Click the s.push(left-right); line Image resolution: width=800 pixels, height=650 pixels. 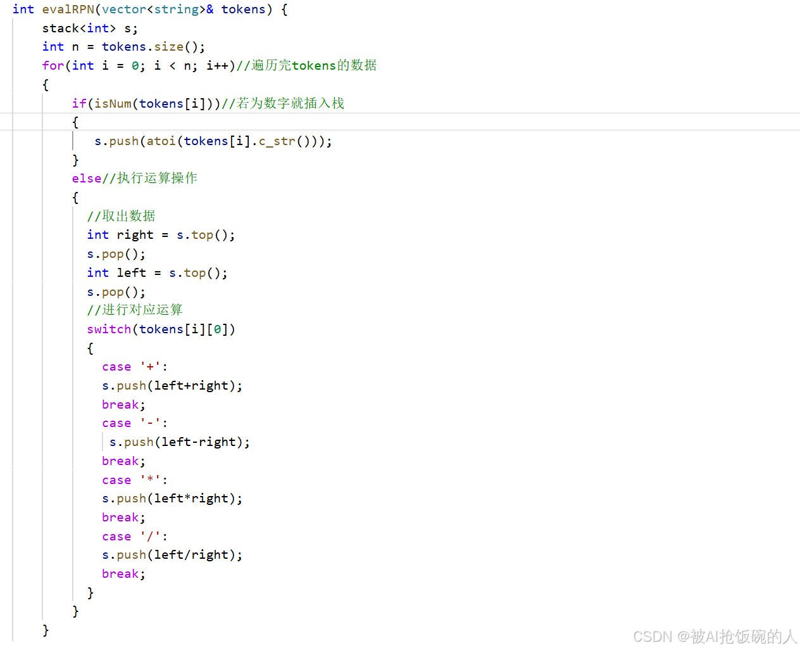[180, 442]
